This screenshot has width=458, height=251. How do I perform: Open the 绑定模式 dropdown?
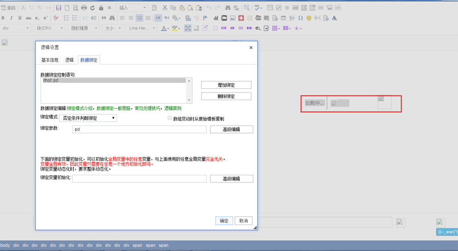click(88, 118)
